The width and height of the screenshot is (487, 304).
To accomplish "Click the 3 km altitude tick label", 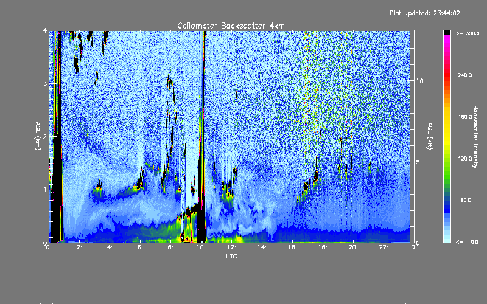I will (45, 84).
